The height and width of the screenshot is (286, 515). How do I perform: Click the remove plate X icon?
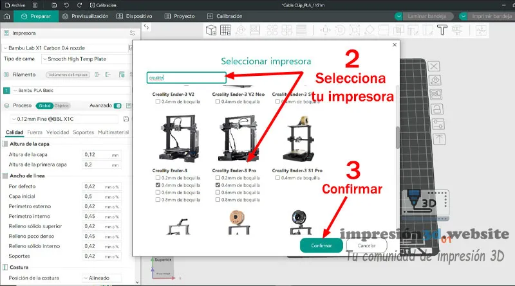tap(434, 66)
